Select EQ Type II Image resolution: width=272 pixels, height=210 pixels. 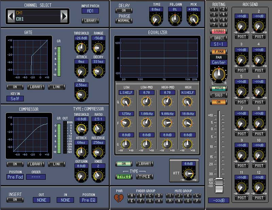[x=145, y=176]
